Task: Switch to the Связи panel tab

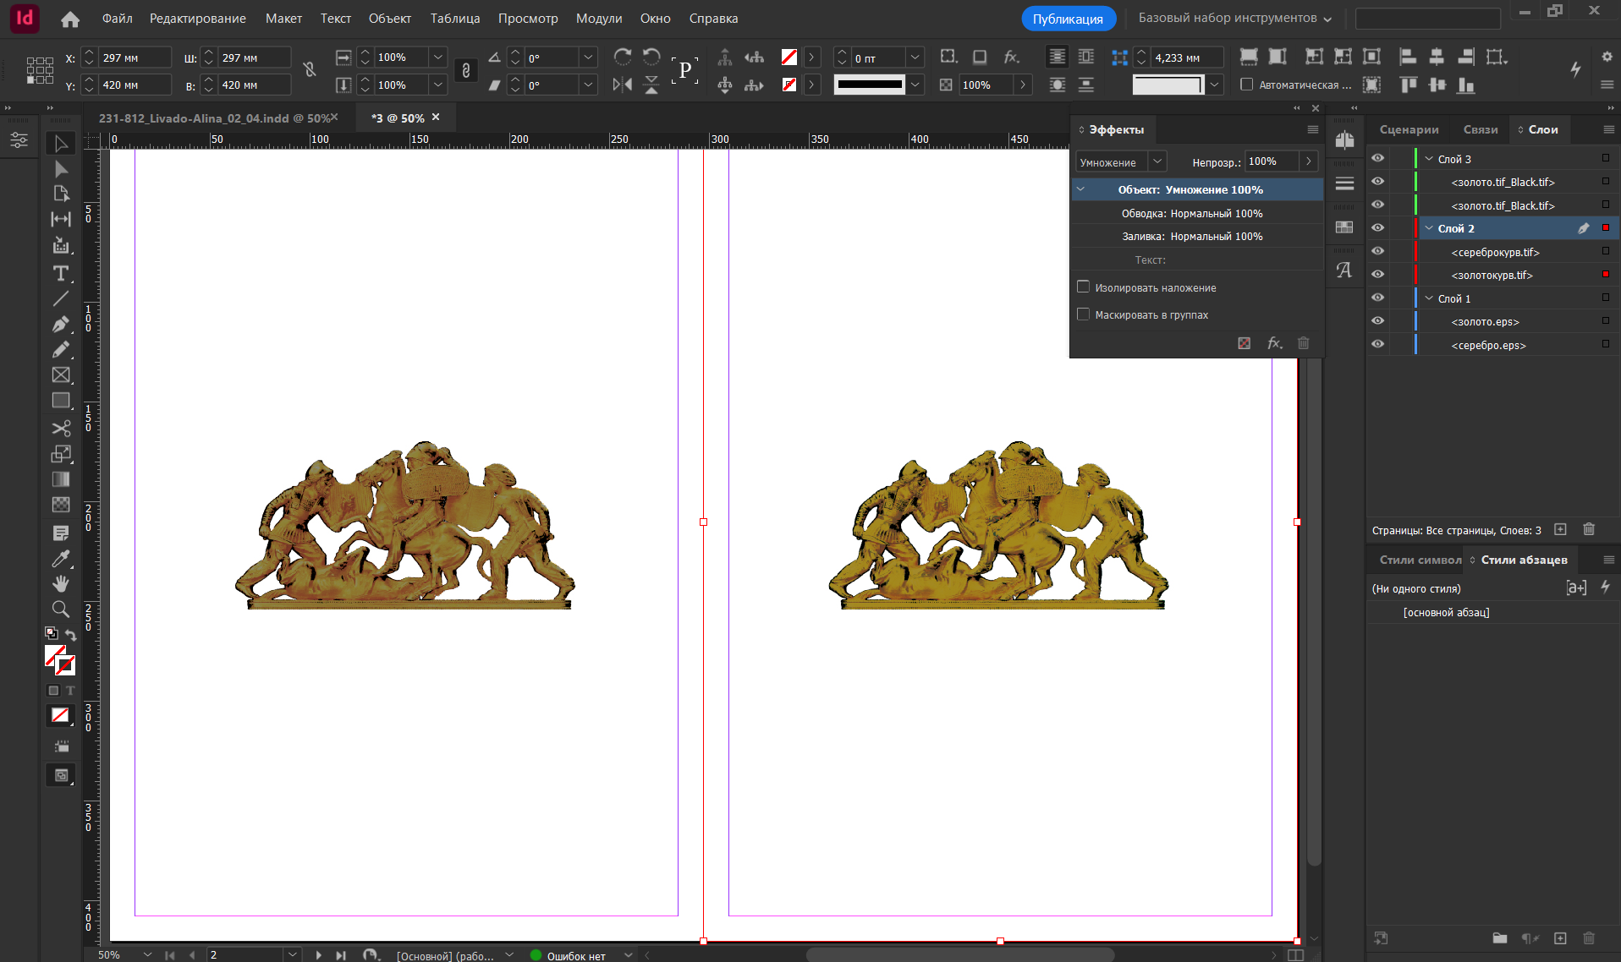Action: click(1481, 129)
